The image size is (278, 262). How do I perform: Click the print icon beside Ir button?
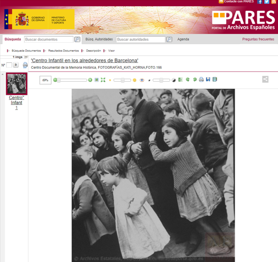pos(25,65)
